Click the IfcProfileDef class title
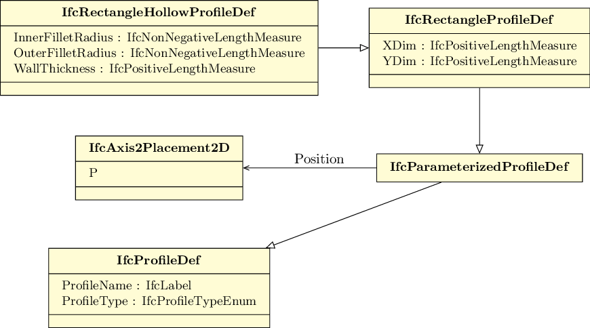The image size is (590, 328). (x=159, y=260)
